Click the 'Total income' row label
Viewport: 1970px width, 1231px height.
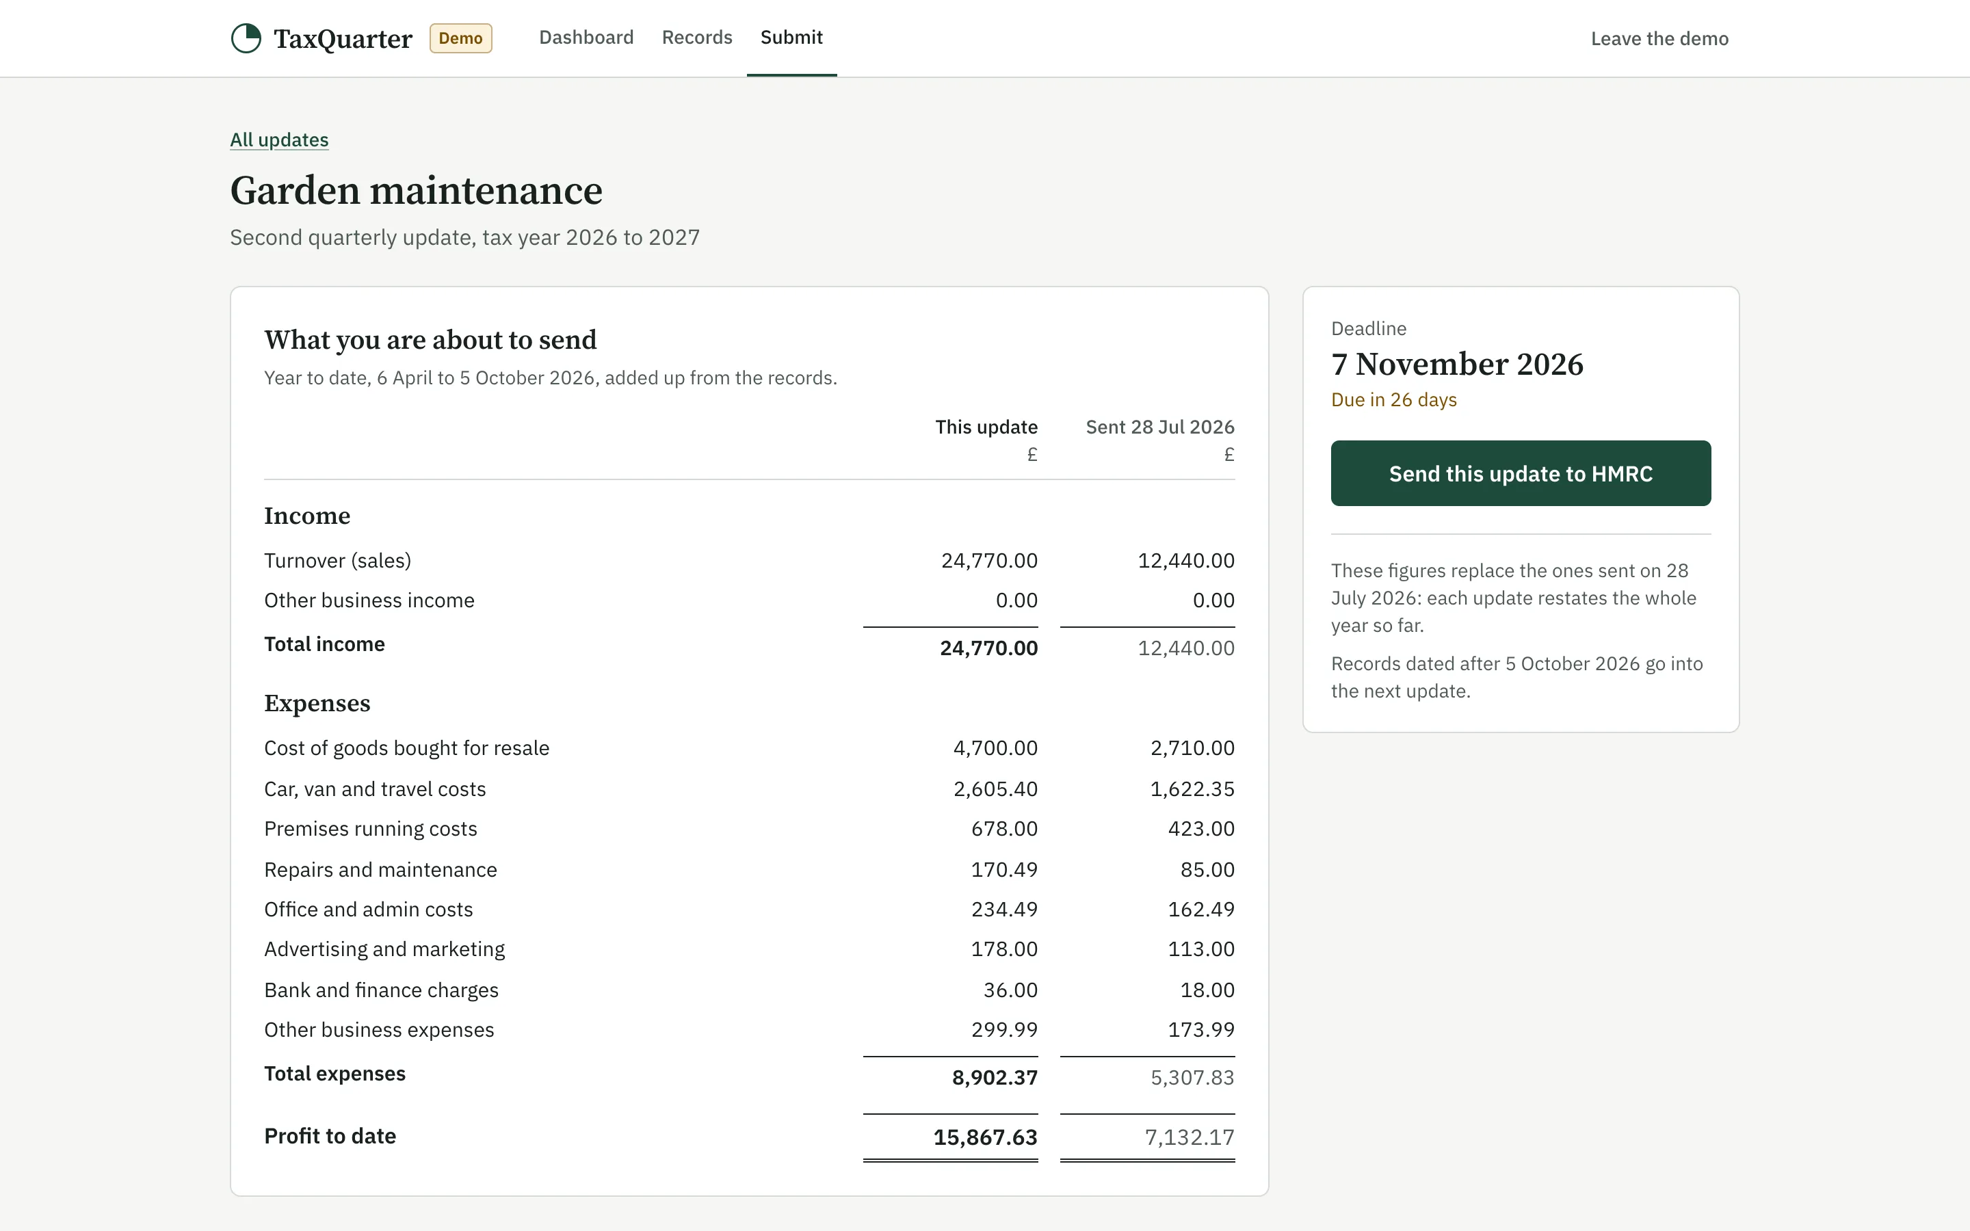[x=324, y=644]
